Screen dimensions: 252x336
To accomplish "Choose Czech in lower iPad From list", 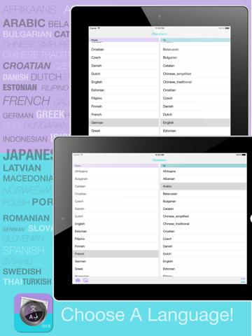I will (x=115, y=202).
